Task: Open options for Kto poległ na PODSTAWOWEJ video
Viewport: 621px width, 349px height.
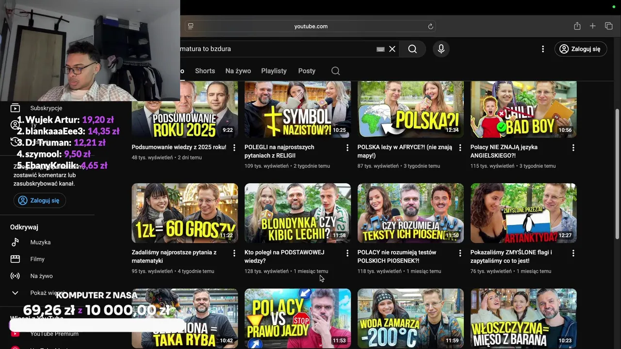Action: [347, 253]
